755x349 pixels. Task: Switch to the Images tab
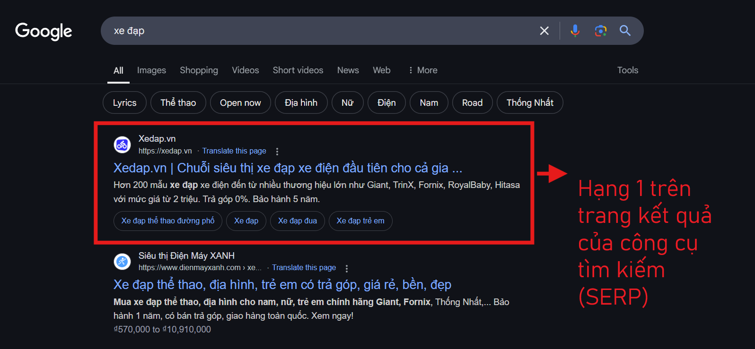[x=151, y=70]
